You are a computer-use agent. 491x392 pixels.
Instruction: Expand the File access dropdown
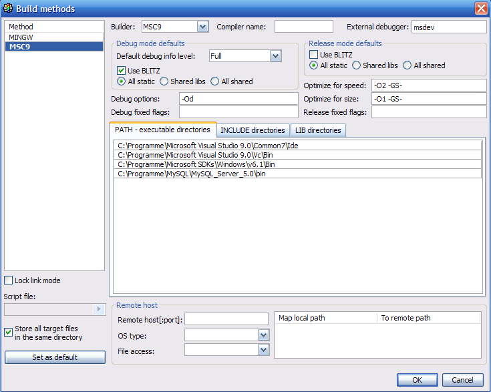tap(263, 349)
